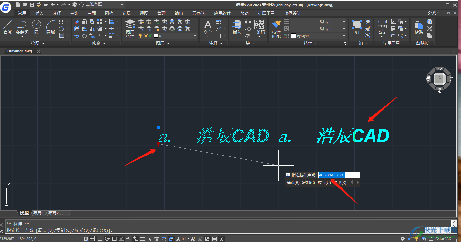Click the white layer 0 color swatch
Viewport: 461px width, 242px height.
[156, 36]
